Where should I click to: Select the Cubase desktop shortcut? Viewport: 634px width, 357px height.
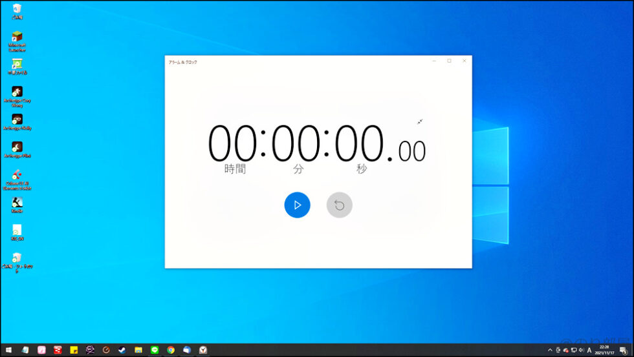[x=17, y=180]
